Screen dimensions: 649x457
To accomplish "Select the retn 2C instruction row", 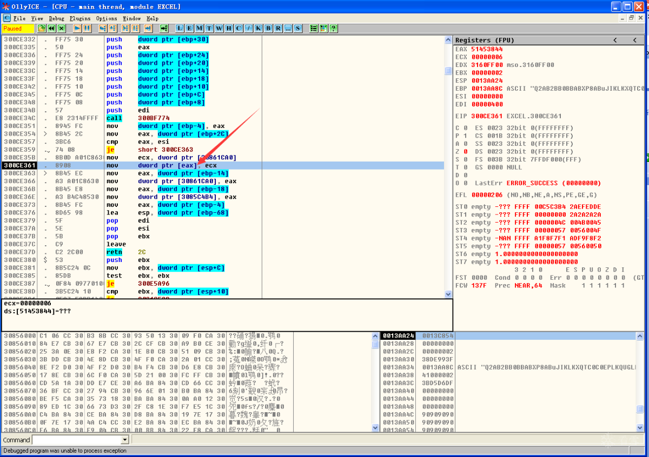I will pos(222,252).
